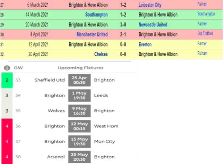223x164 pixels.
Task: Click the 23 May 20:30 kickoff box
Action: tap(79, 157)
